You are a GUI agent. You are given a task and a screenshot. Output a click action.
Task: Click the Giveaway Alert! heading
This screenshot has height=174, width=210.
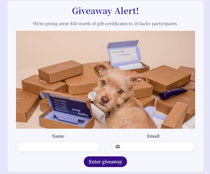pyautogui.click(x=105, y=11)
